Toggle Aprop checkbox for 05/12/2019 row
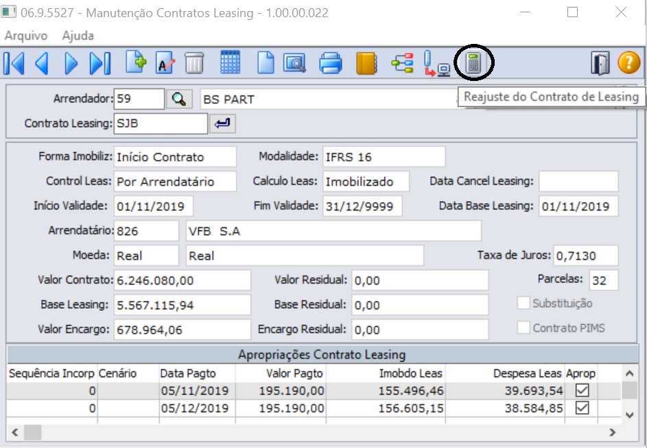 pos(582,408)
